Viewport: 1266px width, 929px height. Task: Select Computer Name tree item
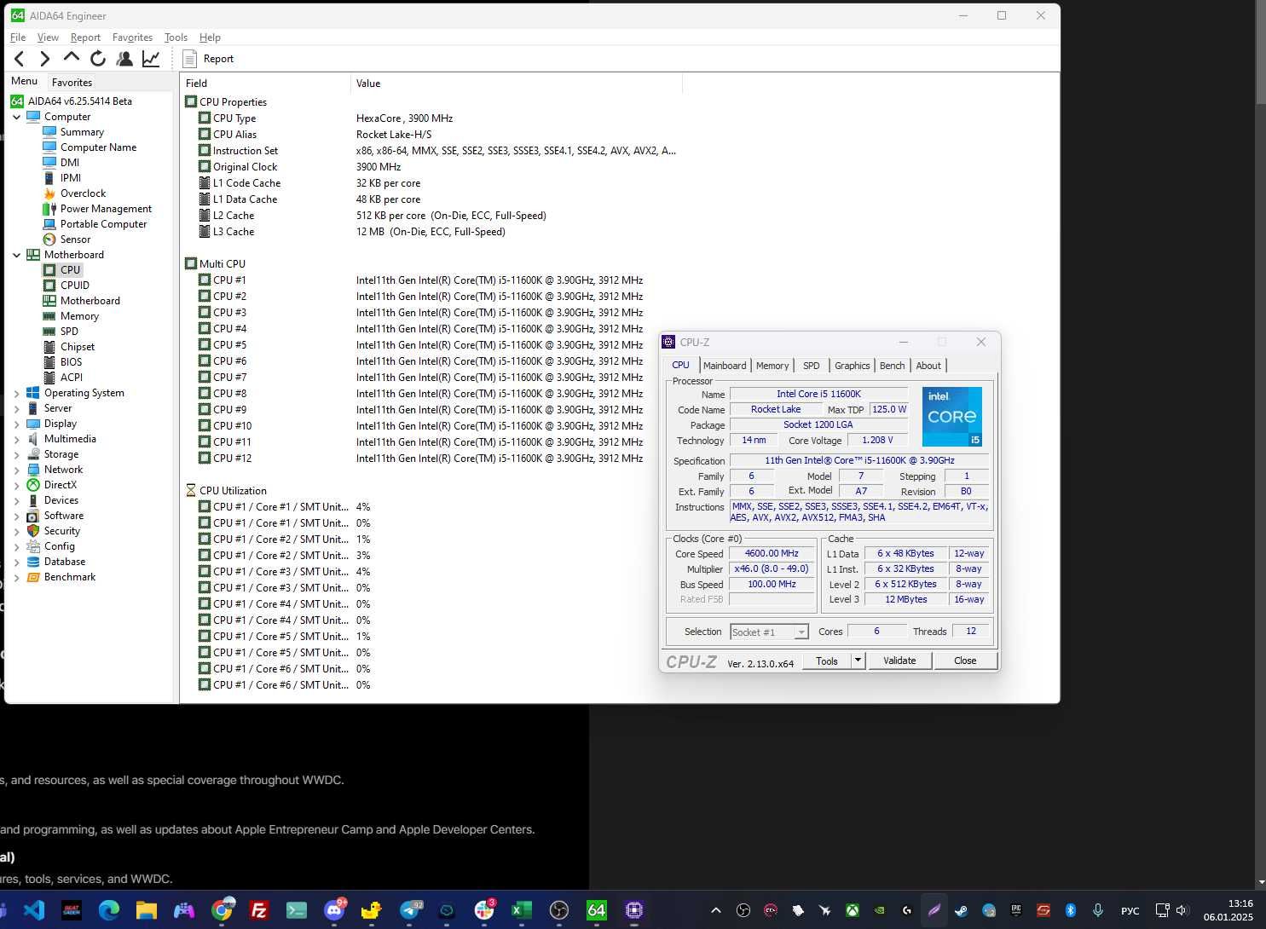(98, 147)
